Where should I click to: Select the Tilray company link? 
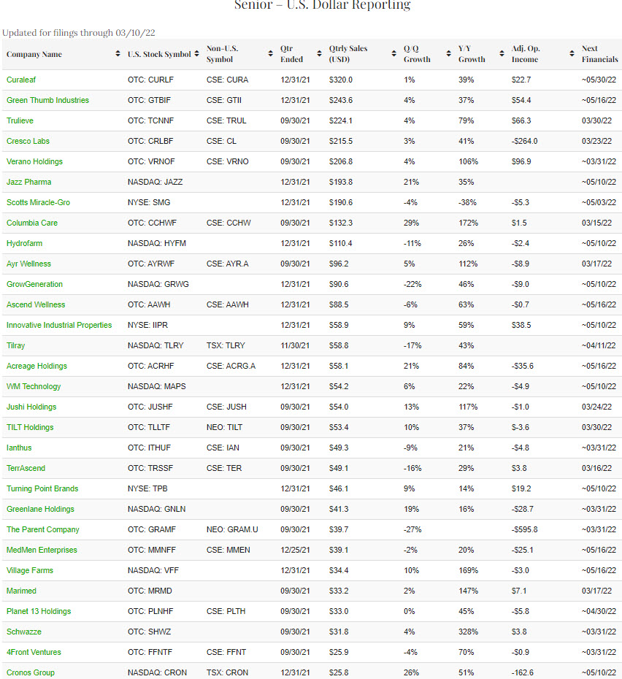coord(16,345)
